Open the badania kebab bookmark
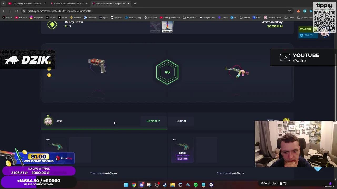 click(x=272, y=18)
